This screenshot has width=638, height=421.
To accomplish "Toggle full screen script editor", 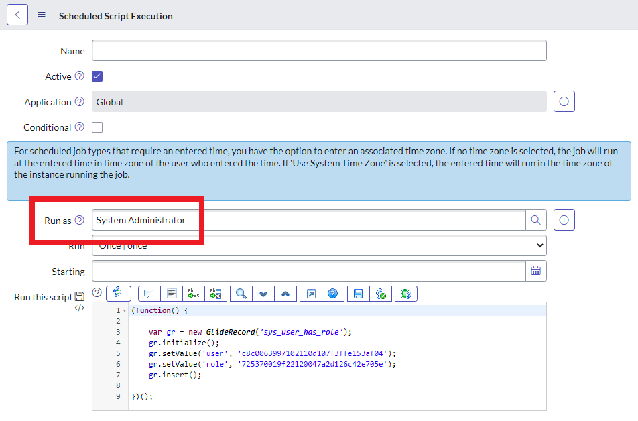I will (311, 294).
